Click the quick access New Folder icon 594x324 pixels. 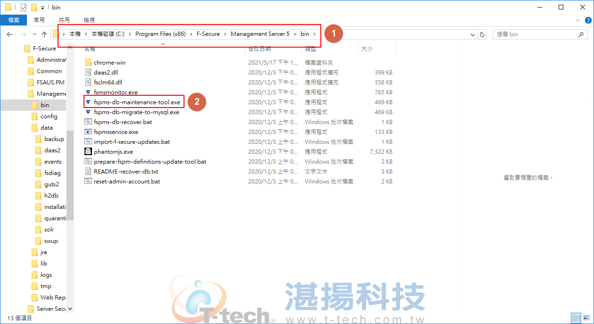(x=33, y=7)
